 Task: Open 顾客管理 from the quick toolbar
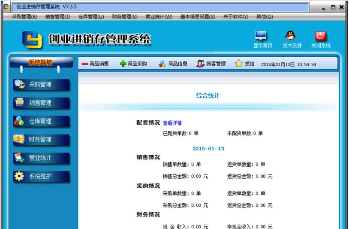click(x=211, y=64)
